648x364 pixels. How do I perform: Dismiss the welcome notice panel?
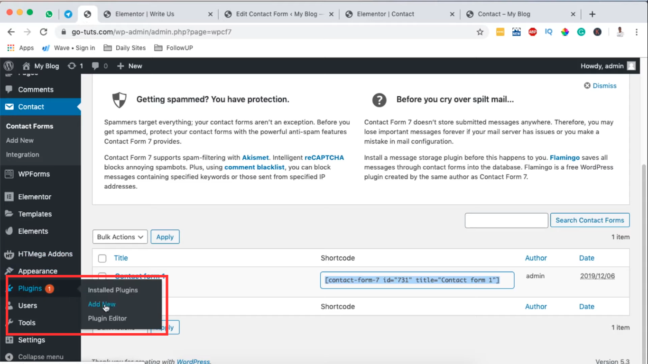601,86
